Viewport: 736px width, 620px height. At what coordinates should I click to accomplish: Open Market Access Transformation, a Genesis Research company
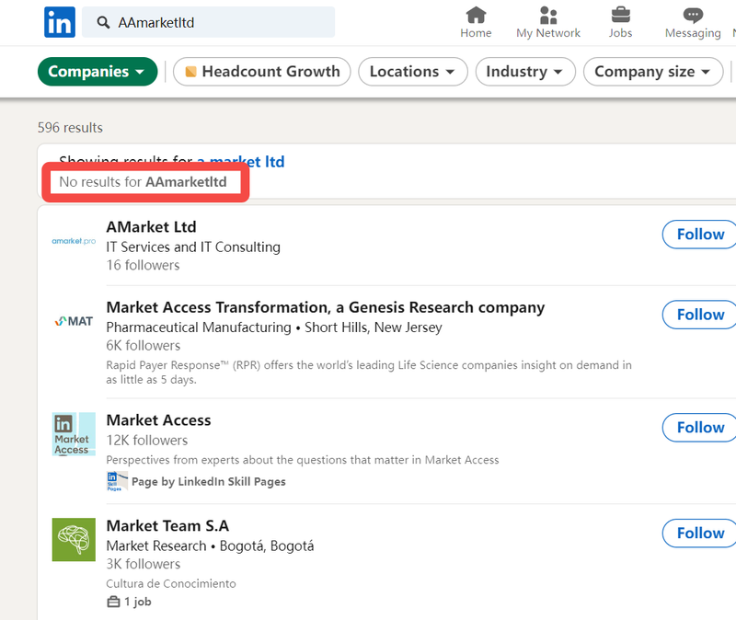point(326,307)
